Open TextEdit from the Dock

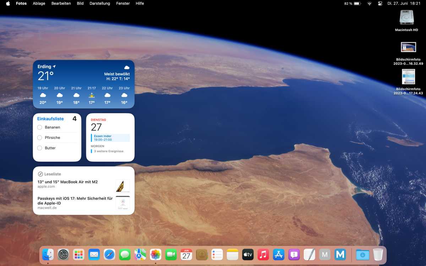pos(309,254)
